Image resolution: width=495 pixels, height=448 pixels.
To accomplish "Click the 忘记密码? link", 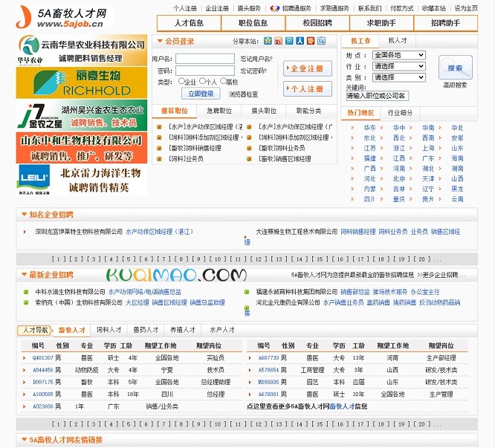I will click(253, 71).
